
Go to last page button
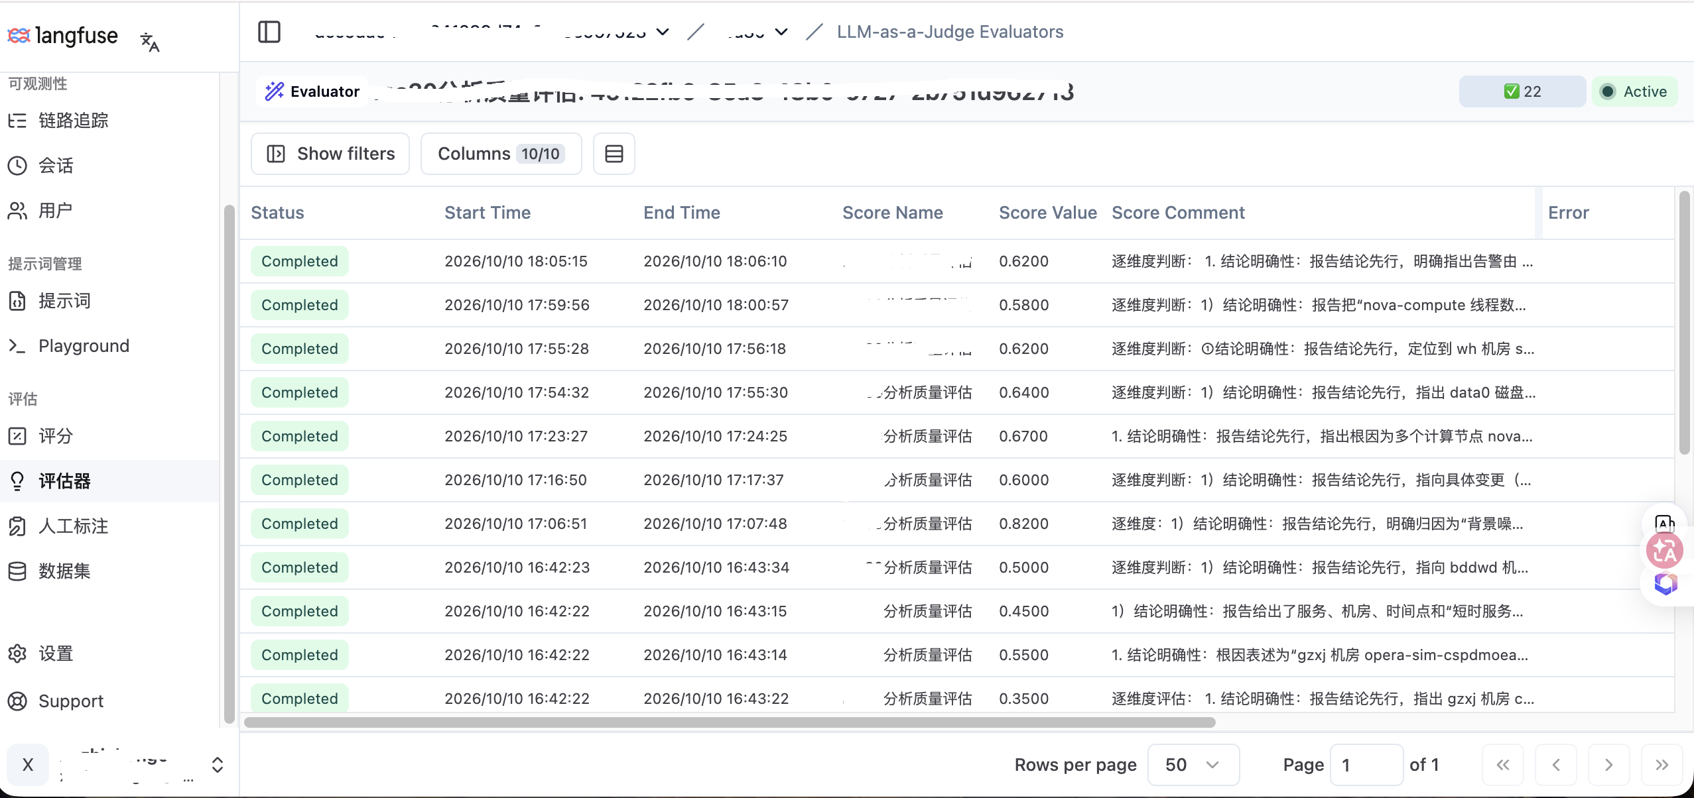1662,765
